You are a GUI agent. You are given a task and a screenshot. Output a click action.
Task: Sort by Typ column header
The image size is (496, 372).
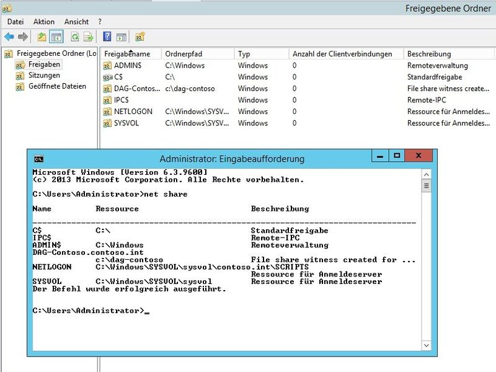pos(262,54)
